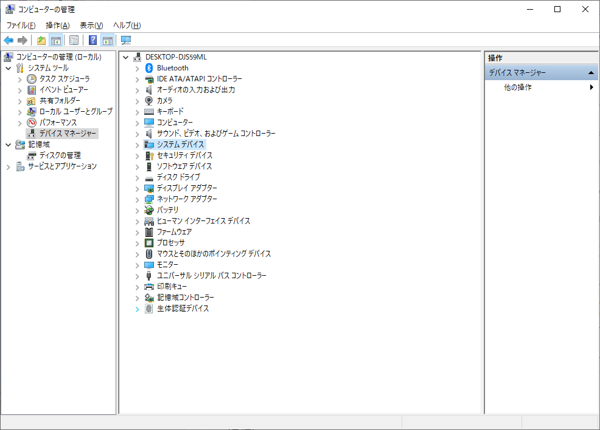Click the バッテリ battery icon

click(x=149, y=210)
